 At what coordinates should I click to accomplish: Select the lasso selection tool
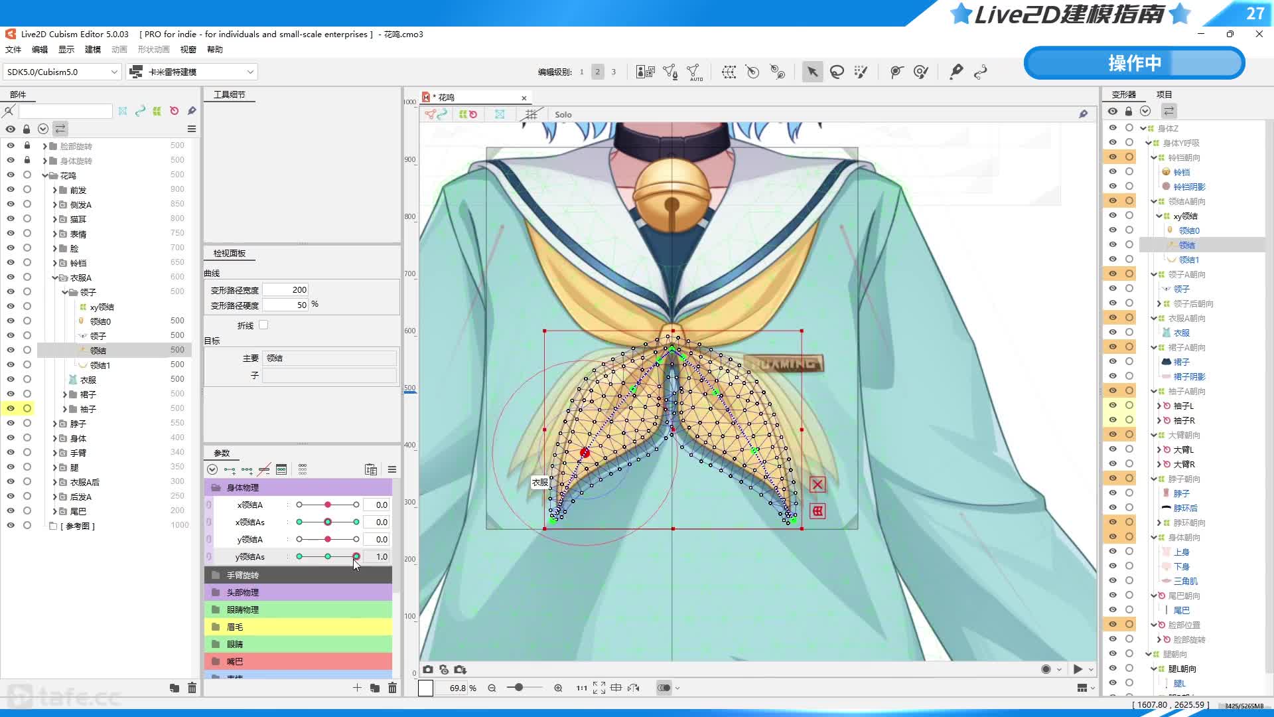pos(837,72)
